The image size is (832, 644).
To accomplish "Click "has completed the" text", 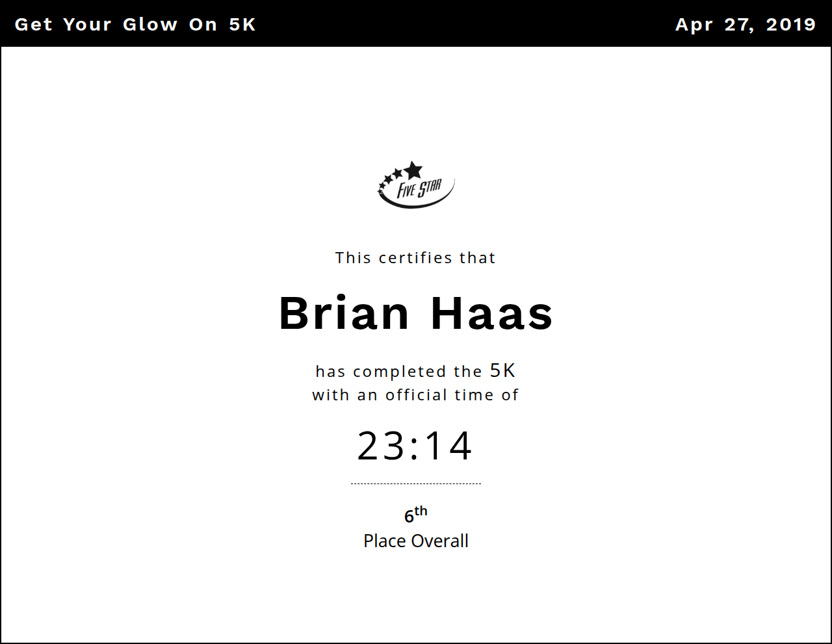I will [398, 372].
